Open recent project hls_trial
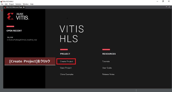Image resolution: width=172 pixels, height=92 pixels. tap(10, 37)
